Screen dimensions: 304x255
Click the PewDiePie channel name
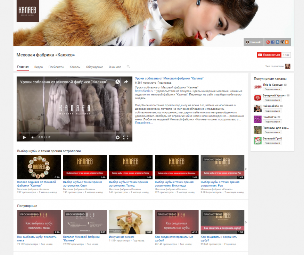point(270,117)
